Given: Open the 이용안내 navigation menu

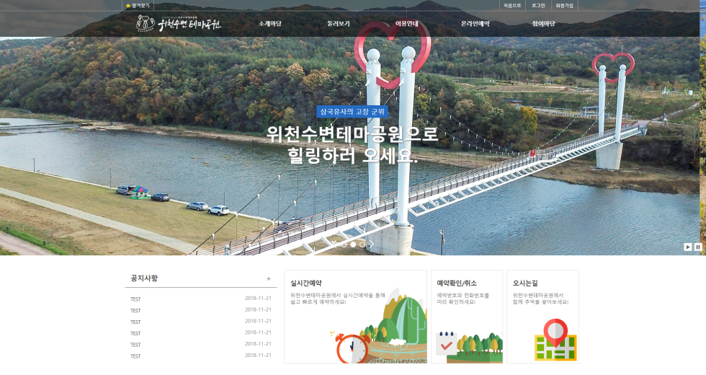Looking at the screenshot, I should (406, 24).
